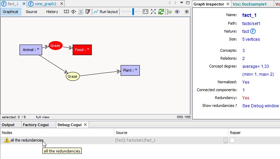Close the Debug Cogui tab
This screenshot has width=280, height=159.
click(85, 124)
